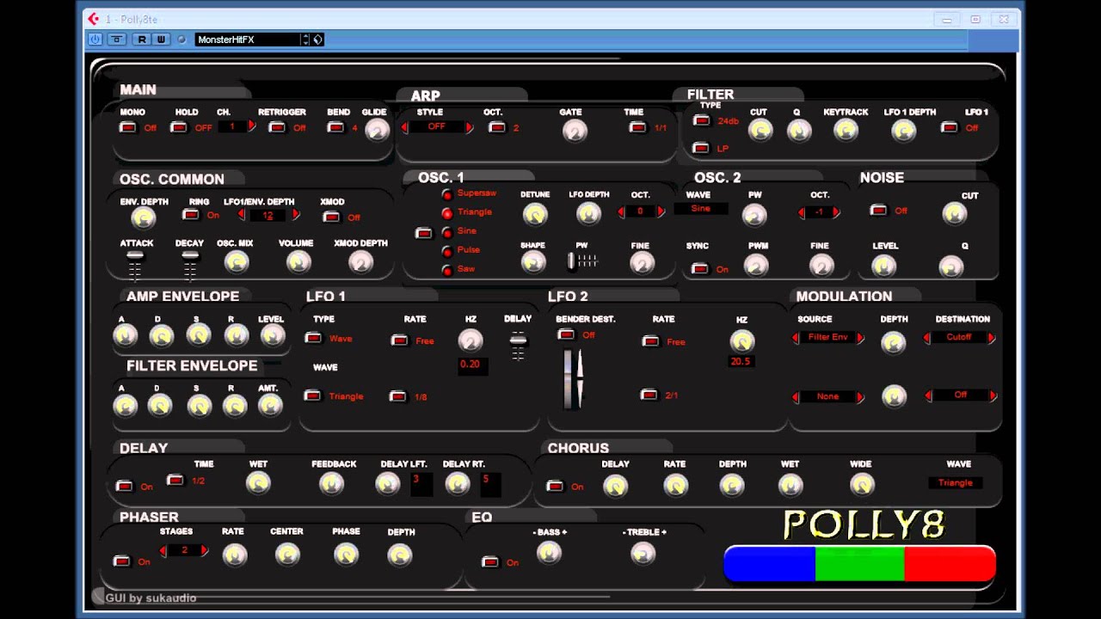Toggle the XMOD switch in Osc. Common
1101x619 pixels.
(x=331, y=217)
